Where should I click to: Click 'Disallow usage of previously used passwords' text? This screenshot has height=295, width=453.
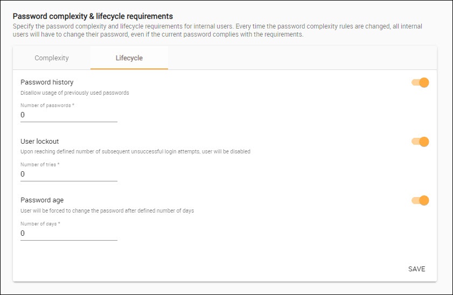click(75, 93)
